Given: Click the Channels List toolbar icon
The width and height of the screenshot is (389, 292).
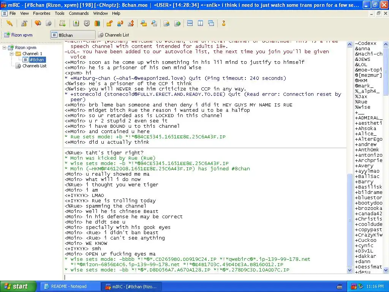Looking at the screenshot, I should tap(49, 23).
